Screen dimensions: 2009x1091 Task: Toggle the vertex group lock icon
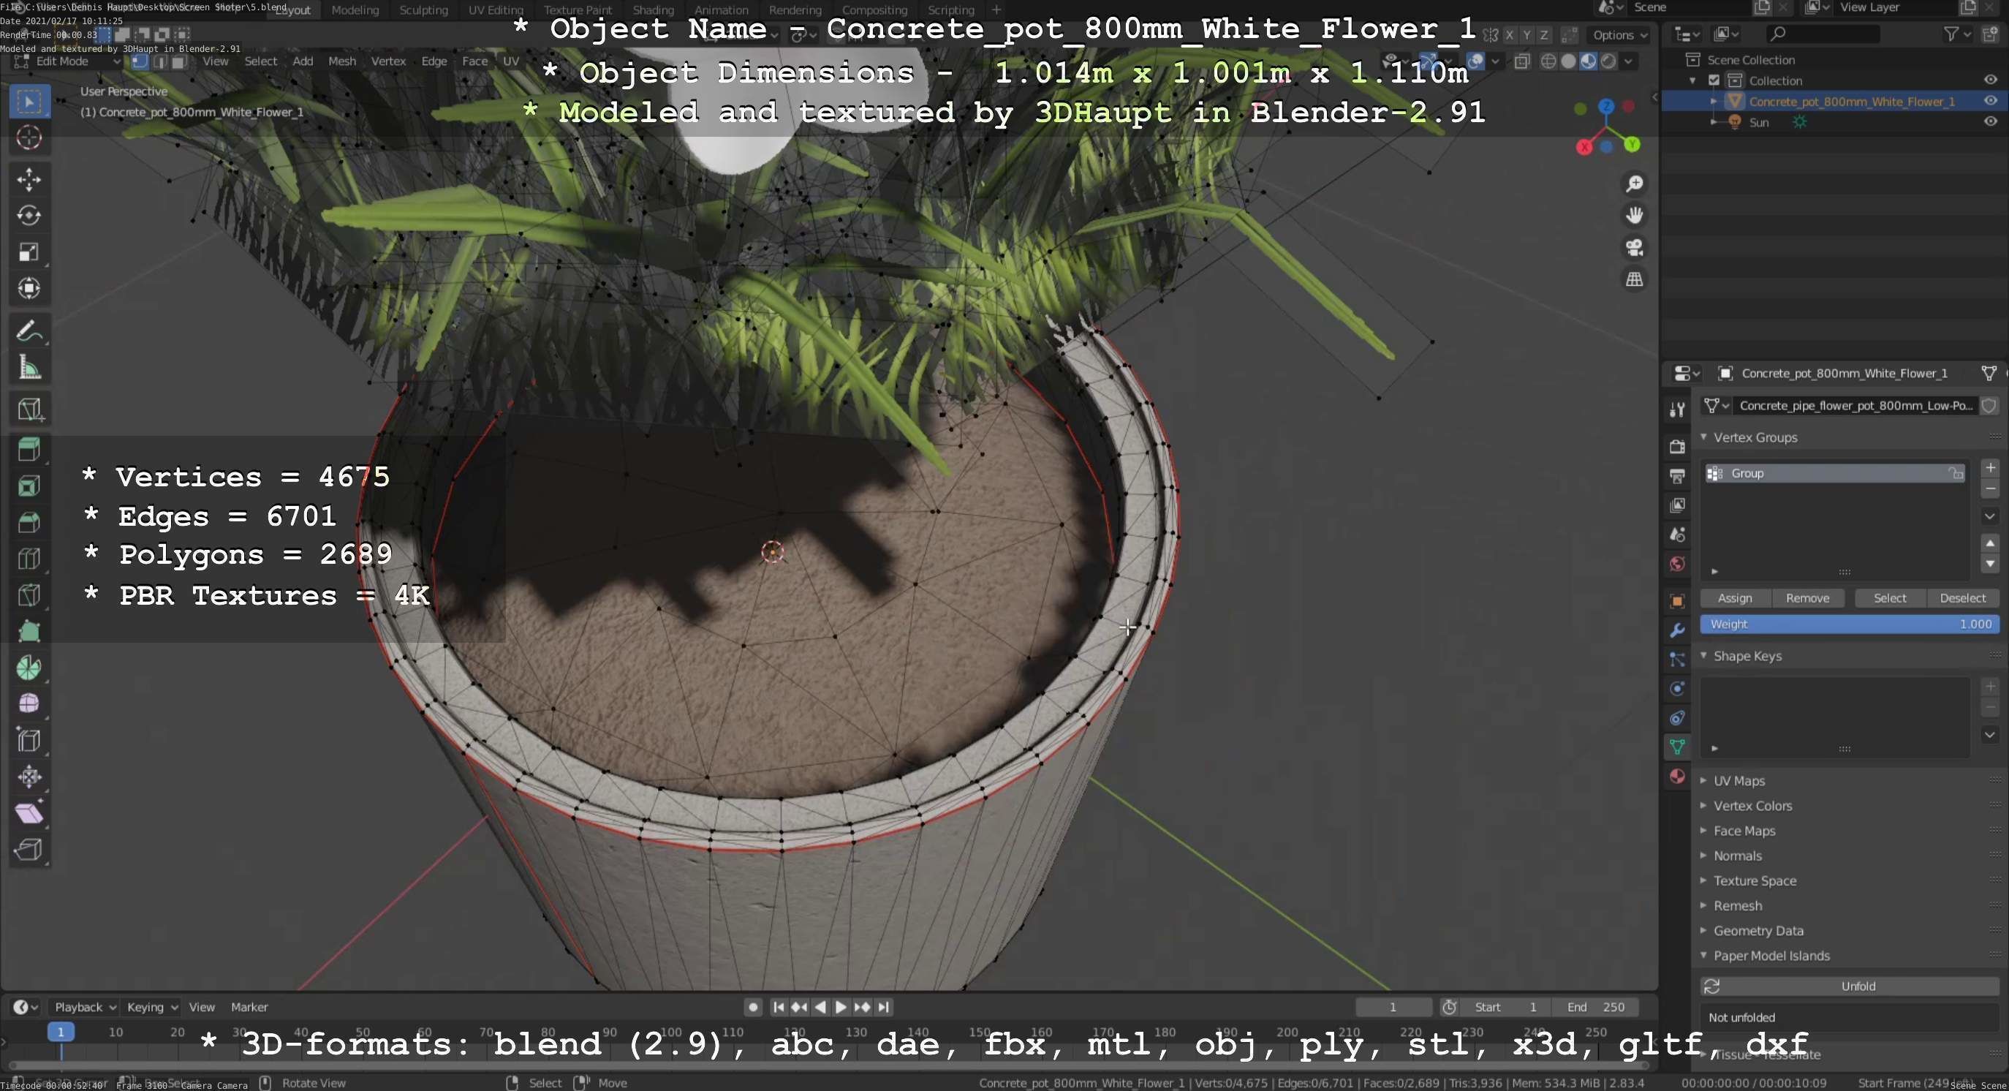click(1955, 473)
